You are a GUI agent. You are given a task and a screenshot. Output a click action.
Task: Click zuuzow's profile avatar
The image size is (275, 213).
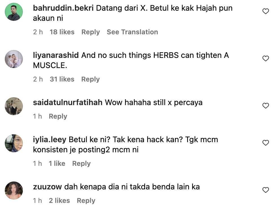[x=14, y=191]
